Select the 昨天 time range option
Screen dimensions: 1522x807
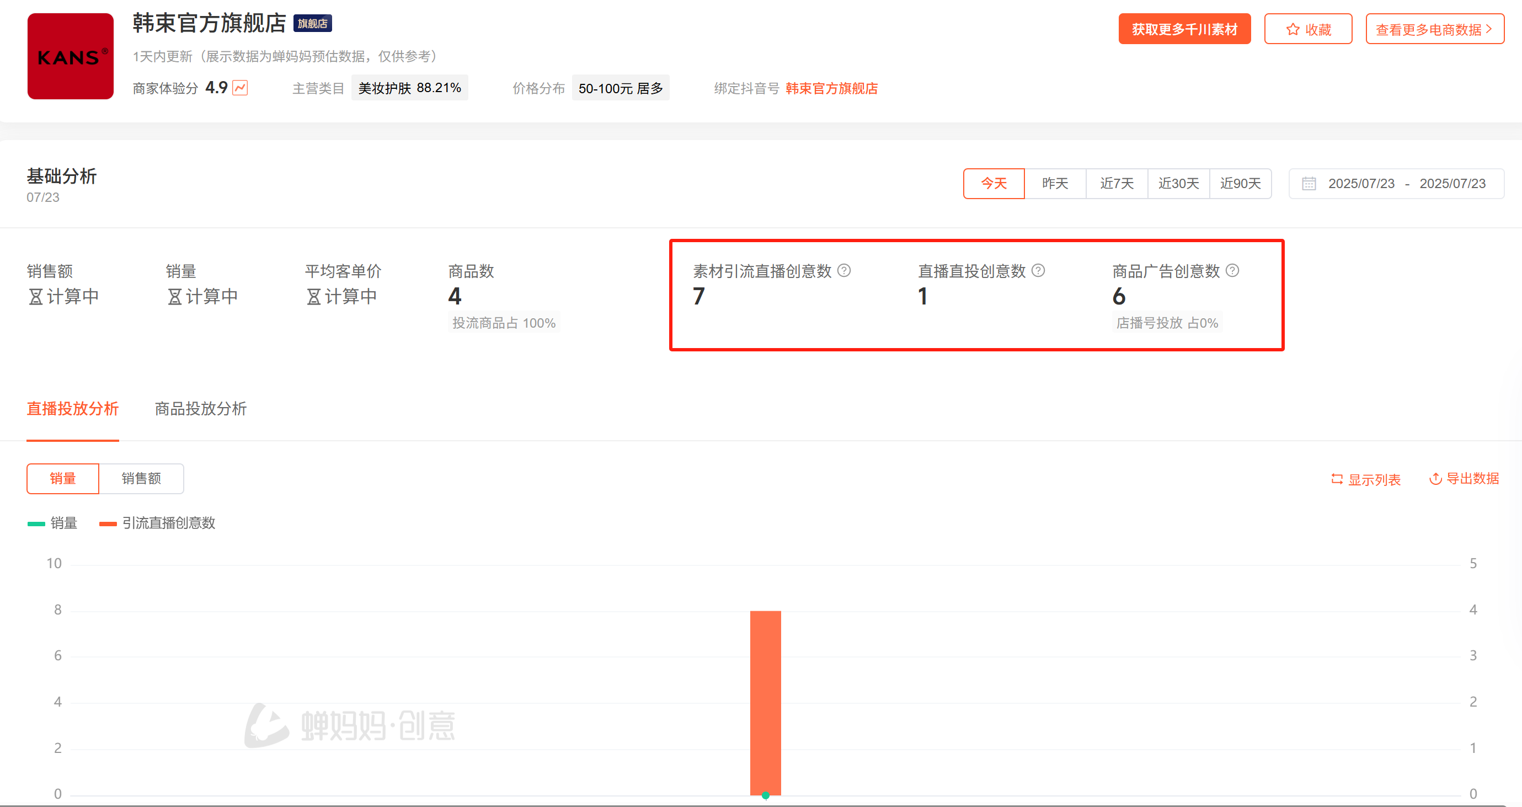(1055, 184)
